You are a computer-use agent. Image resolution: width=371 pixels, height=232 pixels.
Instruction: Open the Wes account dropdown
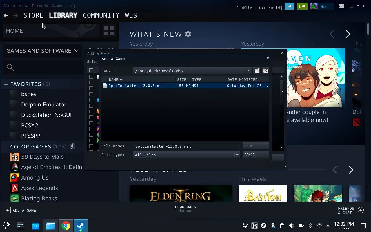326,6
